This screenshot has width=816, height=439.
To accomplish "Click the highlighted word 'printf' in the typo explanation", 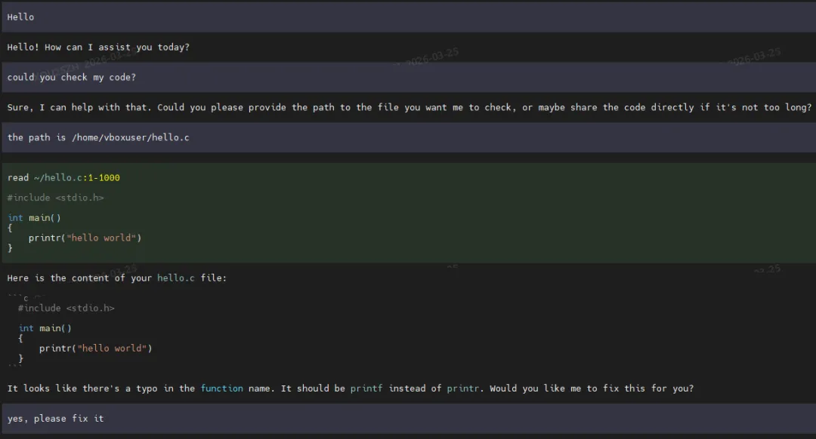I will (366, 388).
